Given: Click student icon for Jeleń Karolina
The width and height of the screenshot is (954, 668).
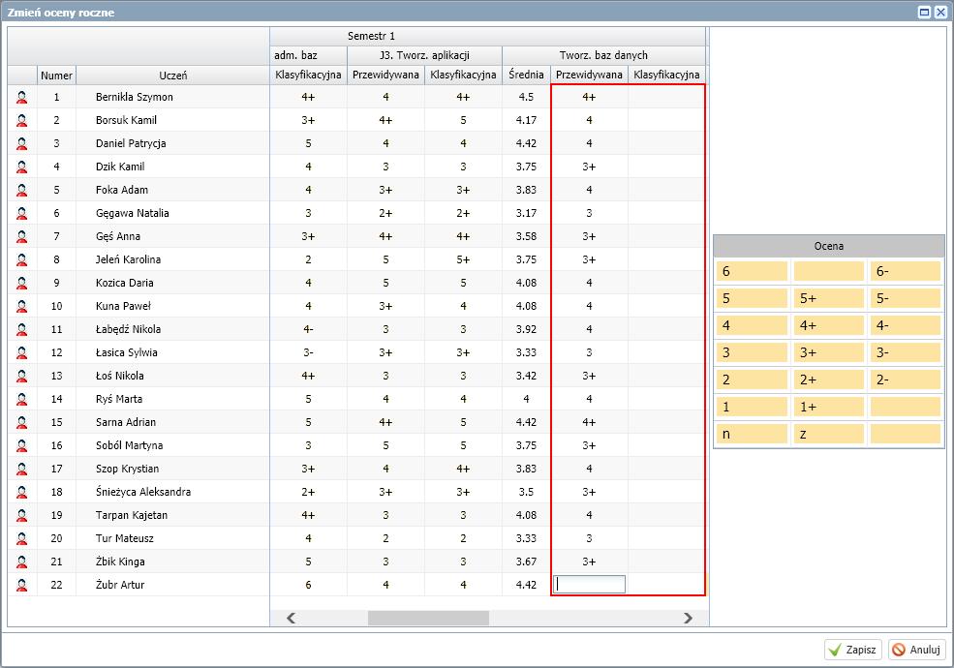Looking at the screenshot, I should (x=22, y=259).
